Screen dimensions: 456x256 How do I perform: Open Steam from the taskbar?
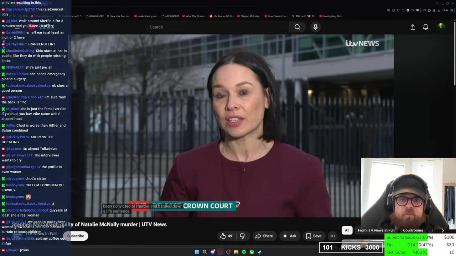pos(259,252)
